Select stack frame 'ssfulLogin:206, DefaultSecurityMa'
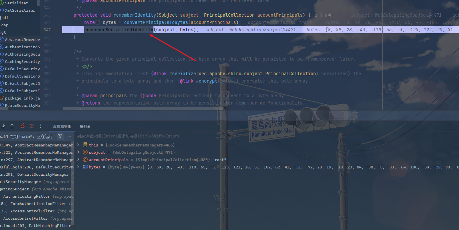Screen dimensions: 459x230 (37, 167)
